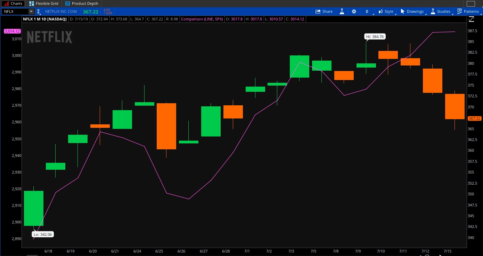The image size is (483, 256).
Task: Click the Share button
Action: coord(324,11)
